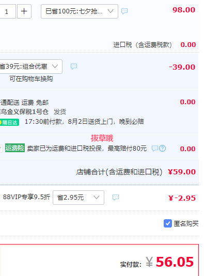Click the 实付款 ¥56.05 total amount
Image resolution: width=204 pixels, height=276 pixels.
point(169,262)
